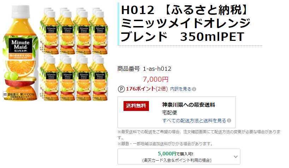Screen dimensions: 289x168
Task: Click the 商品番号 1-as-h012 text
Action: pyautogui.click(x=144, y=69)
